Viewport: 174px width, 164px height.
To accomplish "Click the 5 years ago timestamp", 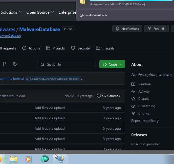I will (112, 129).
